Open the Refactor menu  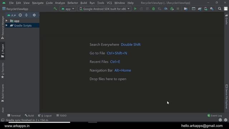coord(73,3)
